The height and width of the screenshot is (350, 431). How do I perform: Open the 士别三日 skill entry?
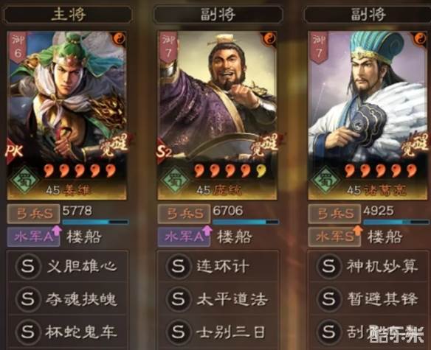[x=218, y=332]
